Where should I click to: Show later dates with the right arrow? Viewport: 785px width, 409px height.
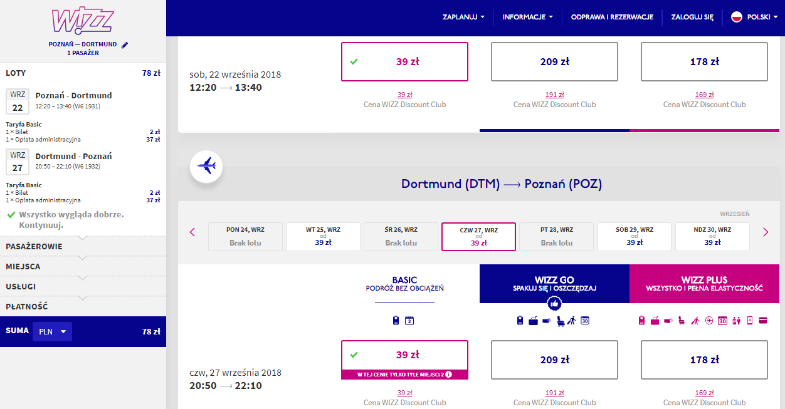click(766, 232)
